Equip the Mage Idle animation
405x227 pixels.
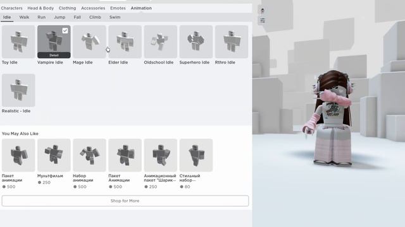[x=89, y=42]
